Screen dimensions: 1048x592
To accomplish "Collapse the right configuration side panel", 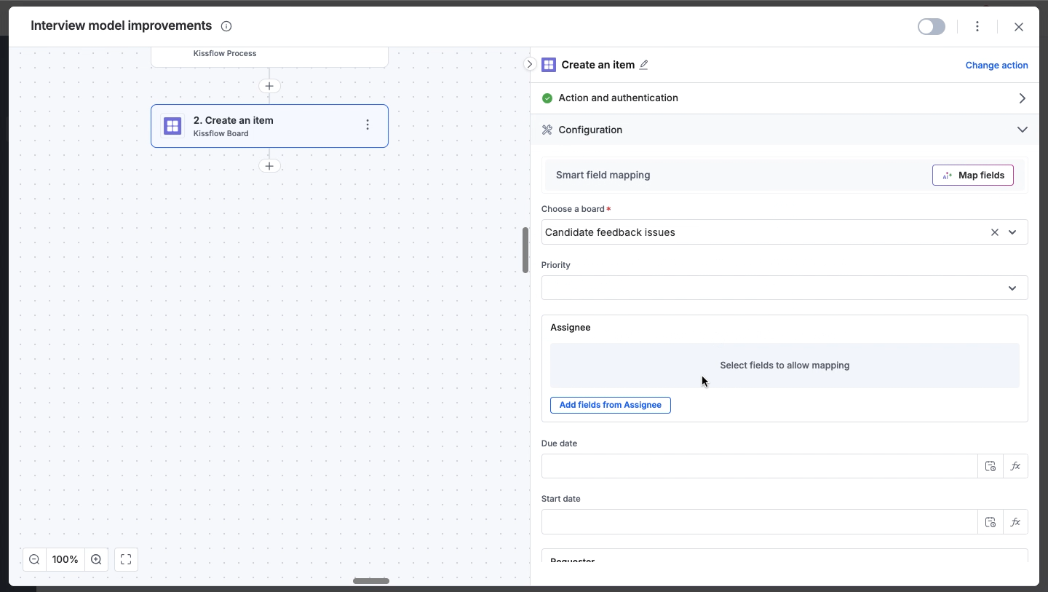I will coord(530,64).
